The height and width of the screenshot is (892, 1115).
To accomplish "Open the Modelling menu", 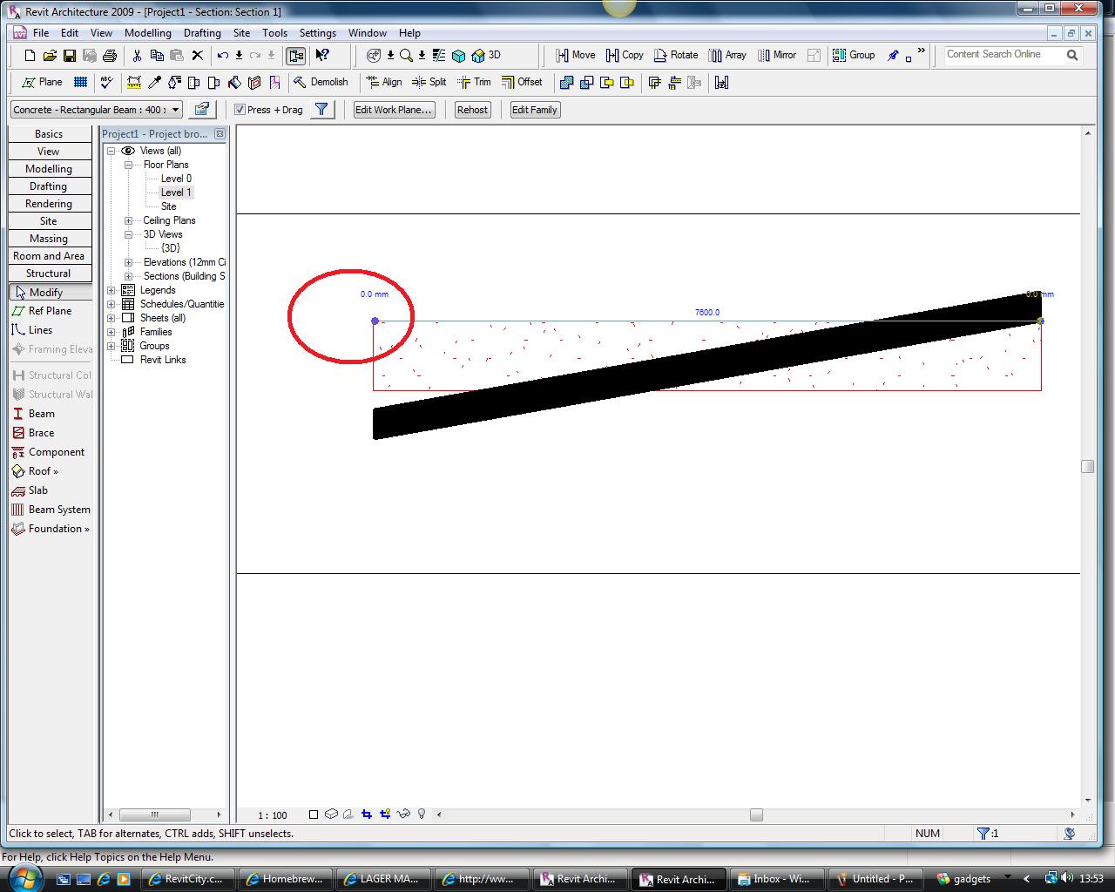I will coord(148,33).
